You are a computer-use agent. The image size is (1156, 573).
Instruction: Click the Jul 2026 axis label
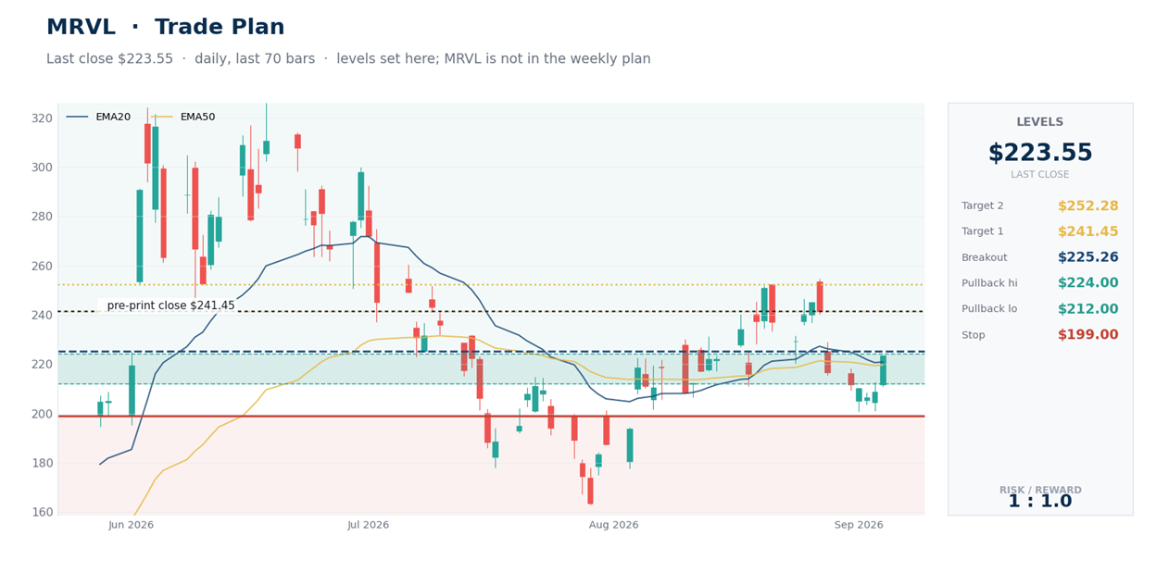(x=368, y=525)
